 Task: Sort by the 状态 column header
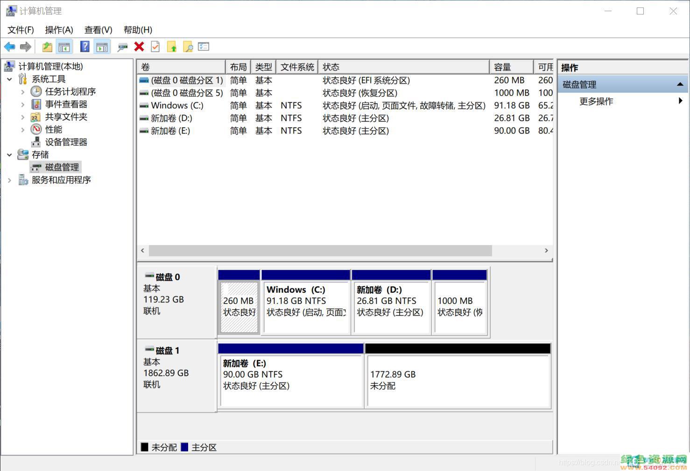(x=404, y=67)
